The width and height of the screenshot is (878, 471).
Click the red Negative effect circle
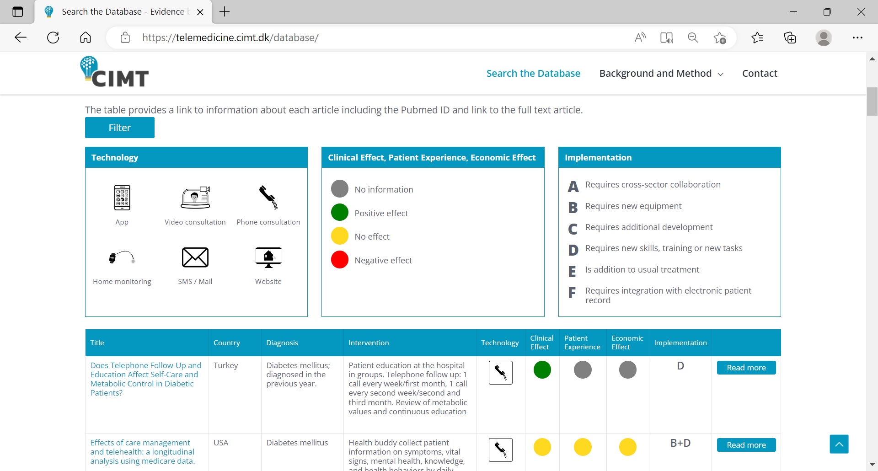pyautogui.click(x=340, y=260)
